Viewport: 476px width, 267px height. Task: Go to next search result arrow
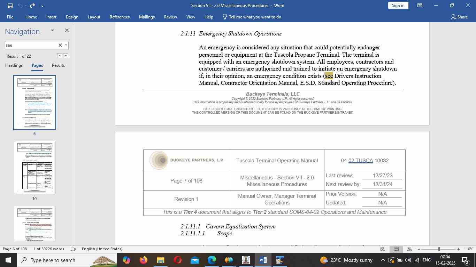point(66,56)
